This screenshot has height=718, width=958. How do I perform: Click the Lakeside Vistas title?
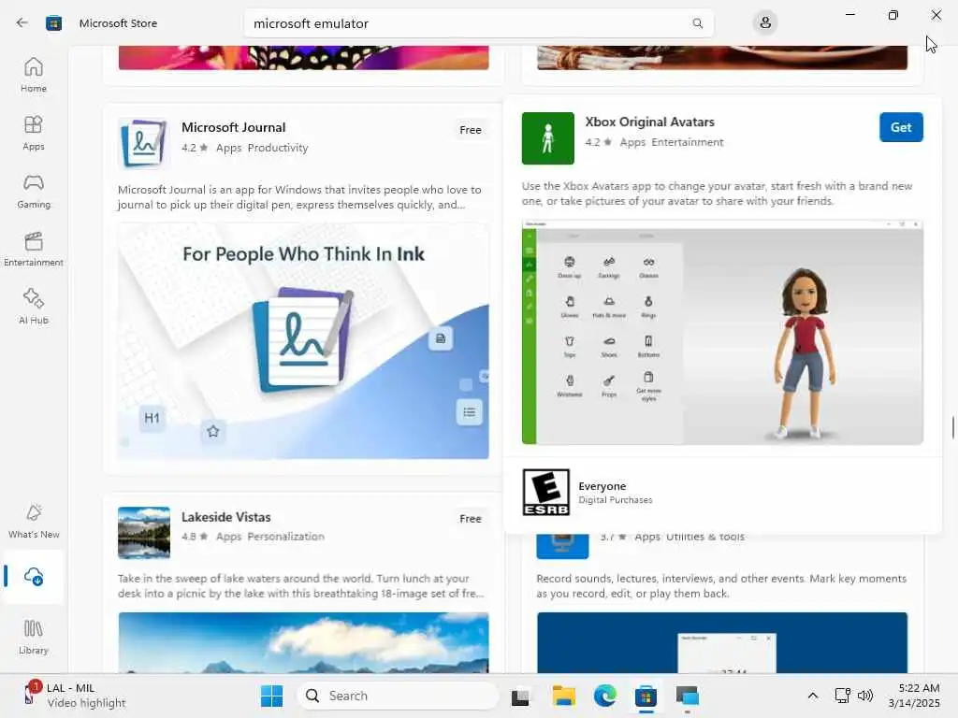point(226,516)
